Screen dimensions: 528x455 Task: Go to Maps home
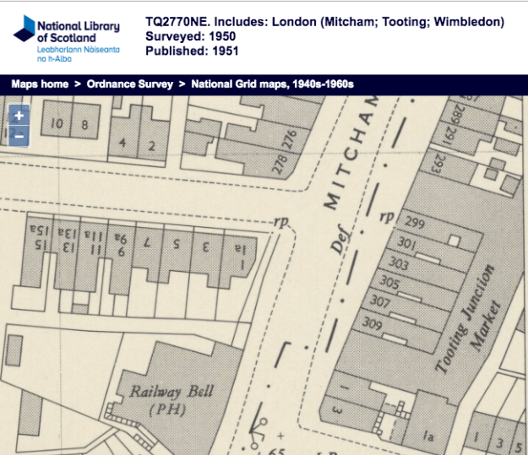tap(40, 84)
